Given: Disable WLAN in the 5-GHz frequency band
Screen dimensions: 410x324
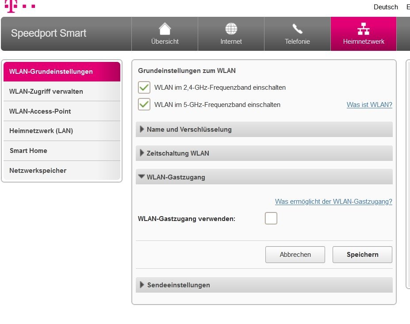Looking at the screenshot, I should [x=144, y=104].
